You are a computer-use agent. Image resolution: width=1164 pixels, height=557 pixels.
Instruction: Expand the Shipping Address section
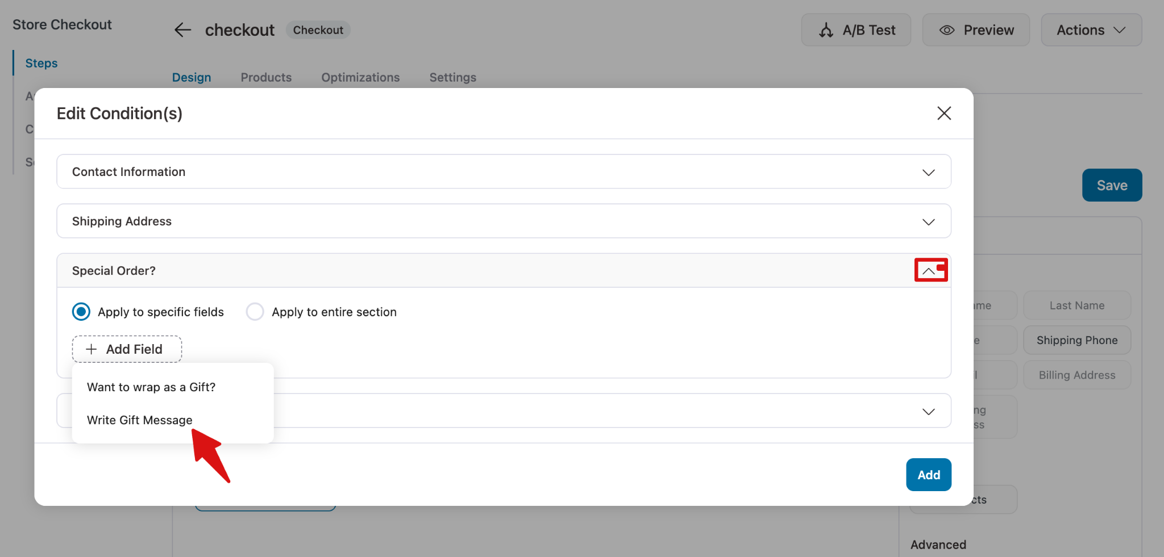coord(928,221)
